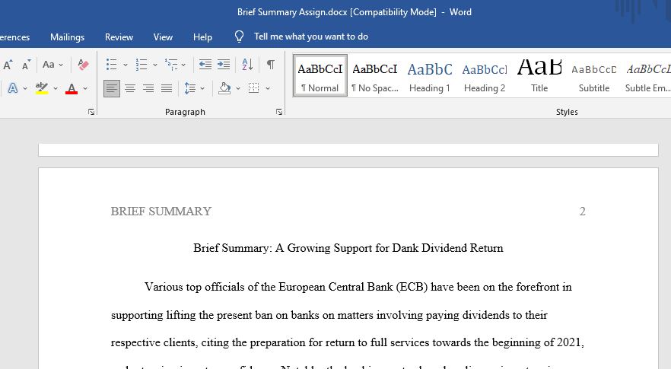The width and height of the screenshot is (671, 369).
Task: Open the References ribbon tab
Action: pyautogui.click(x=15, y=37)
